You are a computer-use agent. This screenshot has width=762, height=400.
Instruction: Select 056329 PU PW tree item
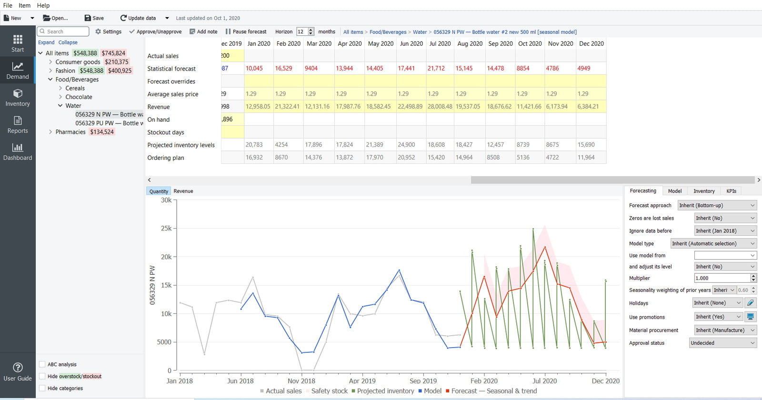click(109, 123)
